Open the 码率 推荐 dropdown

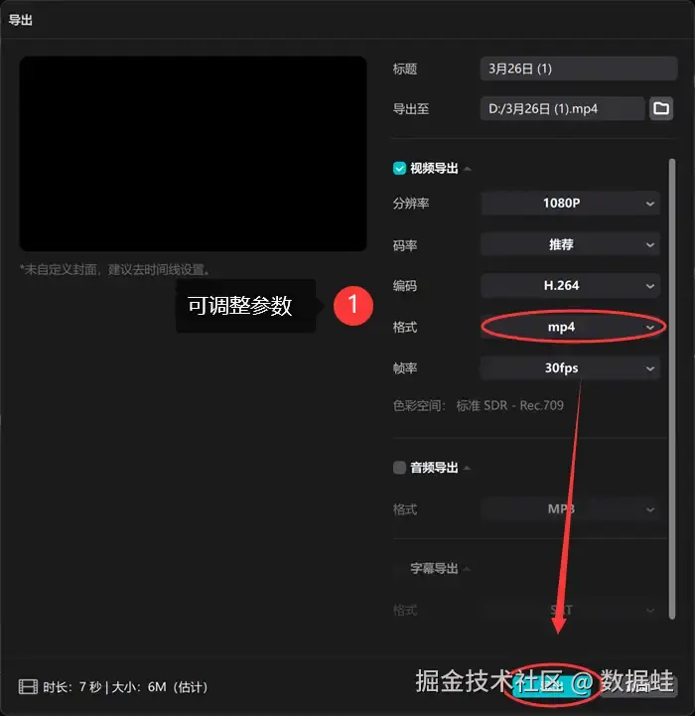(570, 244)
